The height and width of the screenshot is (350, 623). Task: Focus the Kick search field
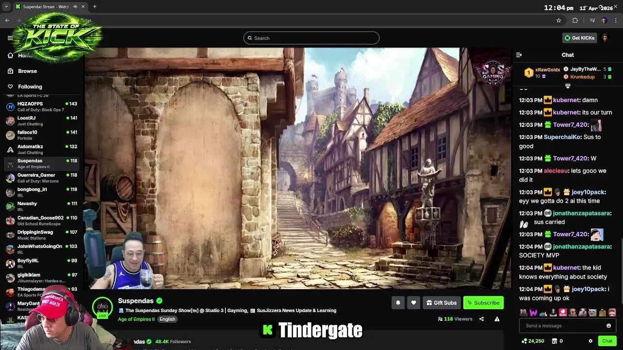tap(311, 38)
